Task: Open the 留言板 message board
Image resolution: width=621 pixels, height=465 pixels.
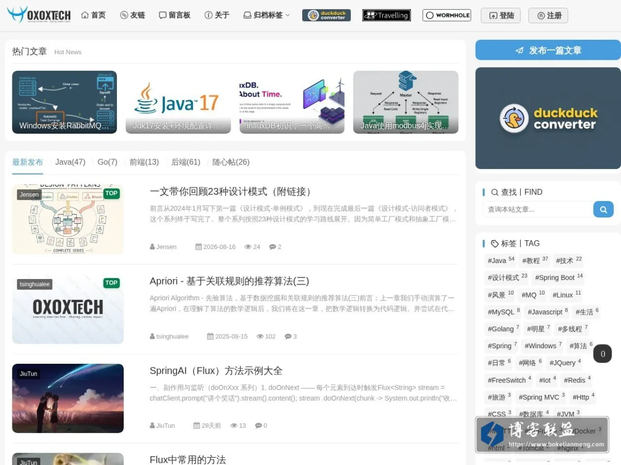Action: (x=174, y=16)
